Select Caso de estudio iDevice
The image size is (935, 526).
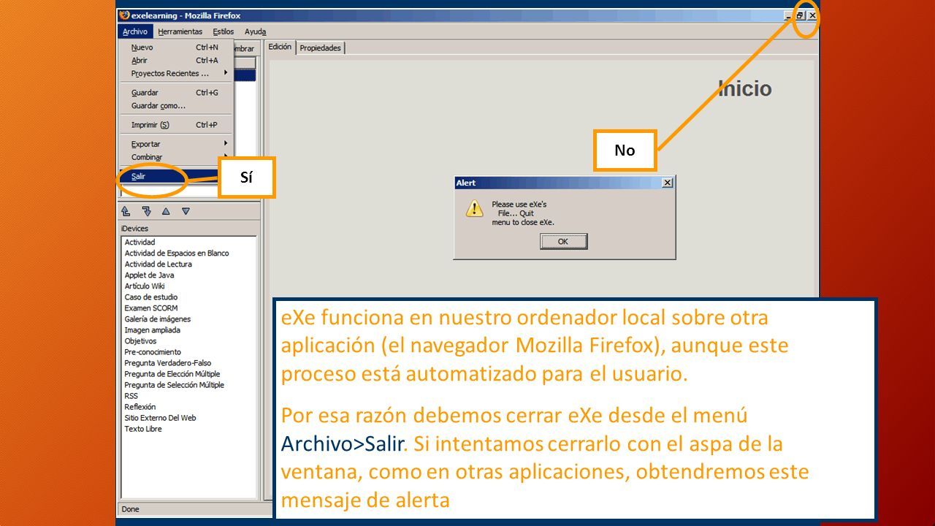pos(151,297)
